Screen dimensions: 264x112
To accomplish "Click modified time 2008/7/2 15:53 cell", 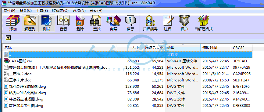I will pos(216,80).
